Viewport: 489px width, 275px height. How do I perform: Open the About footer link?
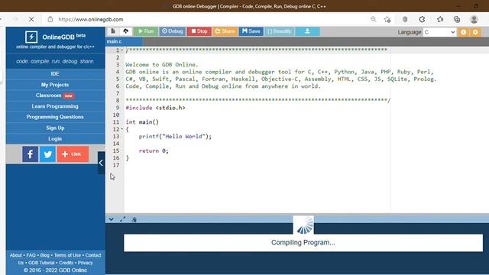(16, 255)
